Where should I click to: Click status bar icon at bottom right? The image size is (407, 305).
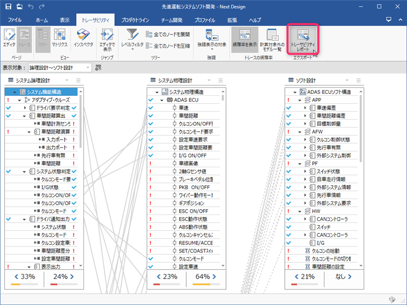(393, 300)
